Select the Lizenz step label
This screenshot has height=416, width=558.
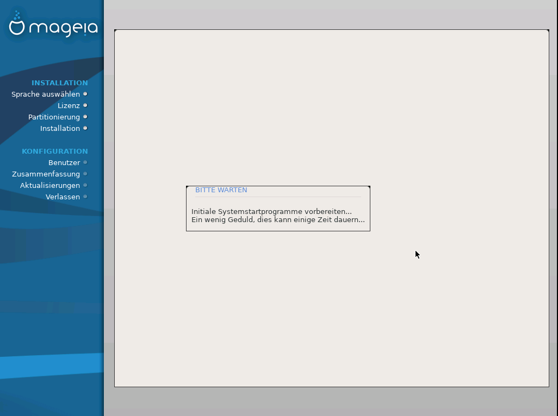pyautogui.click(x=69, y=106)
